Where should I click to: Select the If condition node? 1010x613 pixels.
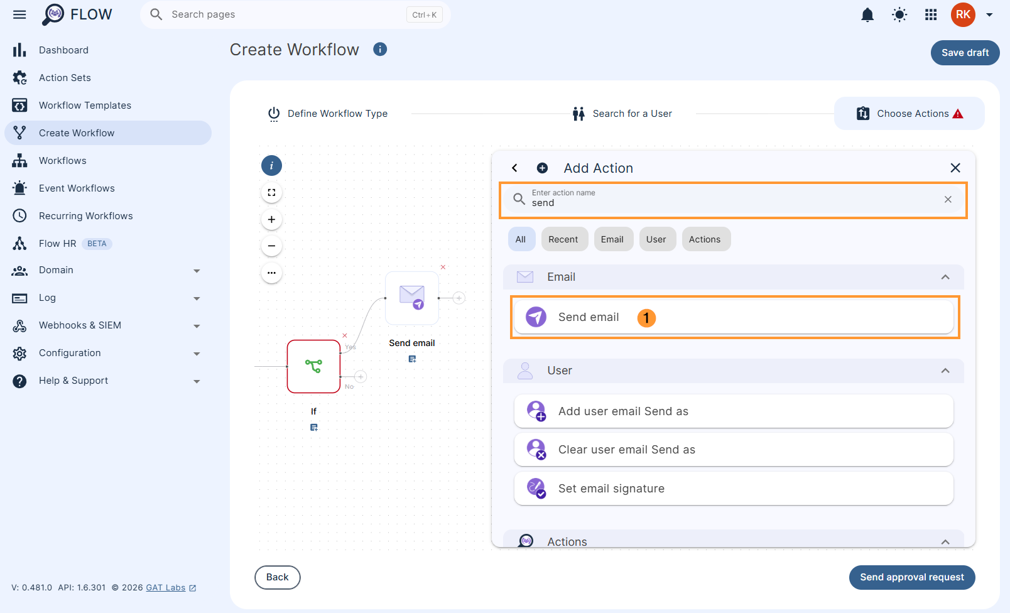pyautogui.click(x=313, y=366)
